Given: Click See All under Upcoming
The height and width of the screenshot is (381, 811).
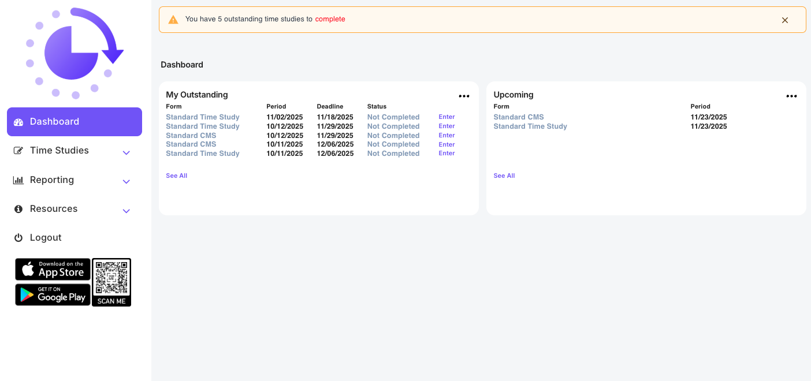Looking at the screenshot, I should [x=504, y=175].
